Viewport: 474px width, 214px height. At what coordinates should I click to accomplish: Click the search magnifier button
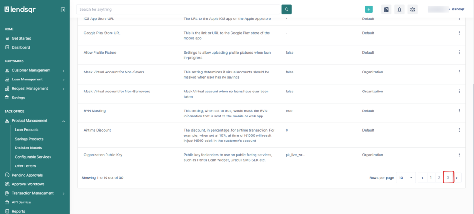(x=287, y=9)
